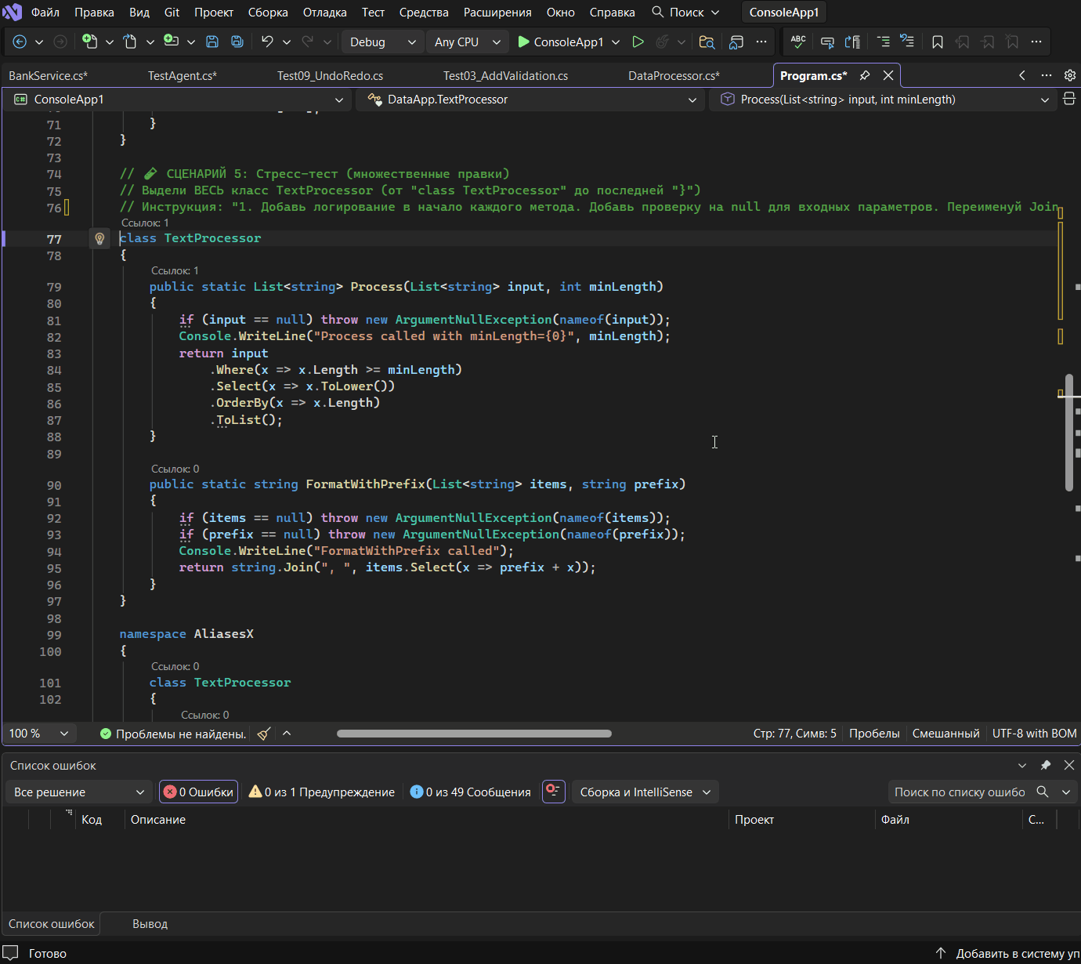Screen dimensions: 1081x964
Task: Click the horizontal editor scrollbar
Action: (x=474, y=734)
